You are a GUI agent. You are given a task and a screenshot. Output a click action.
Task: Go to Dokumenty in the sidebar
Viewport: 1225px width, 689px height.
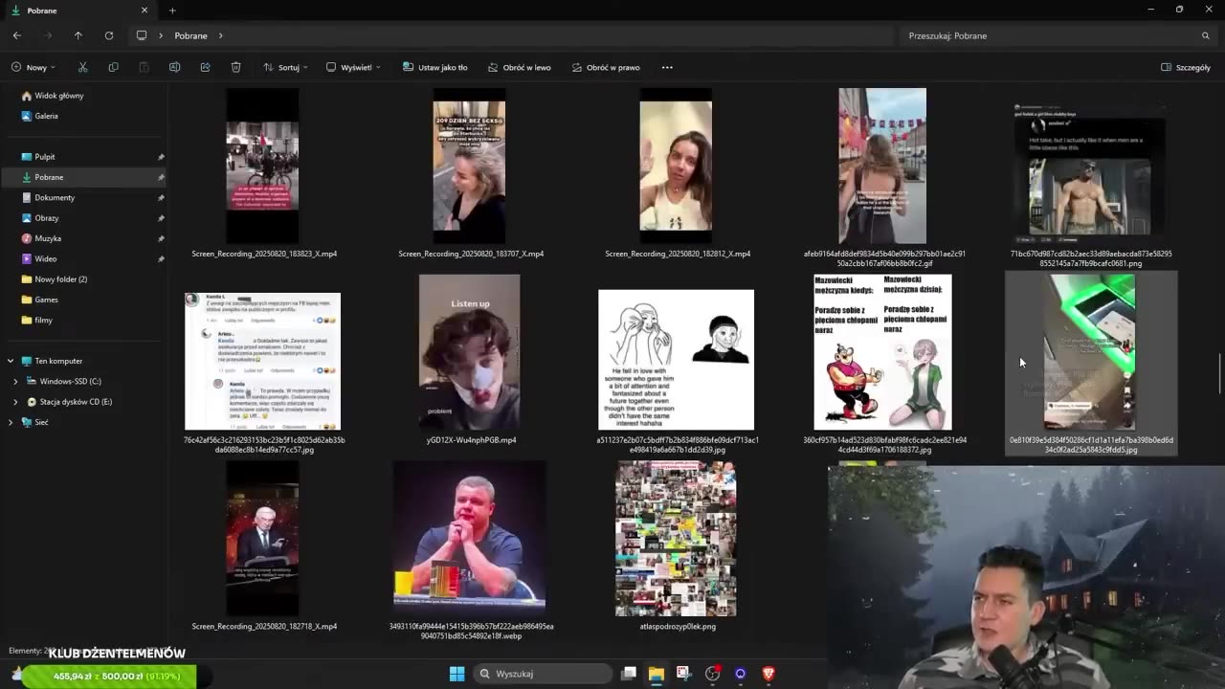pyautogui.click(x=55, y=198)
